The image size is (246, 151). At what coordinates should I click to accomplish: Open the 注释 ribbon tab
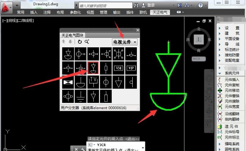(x=47, y=12)
